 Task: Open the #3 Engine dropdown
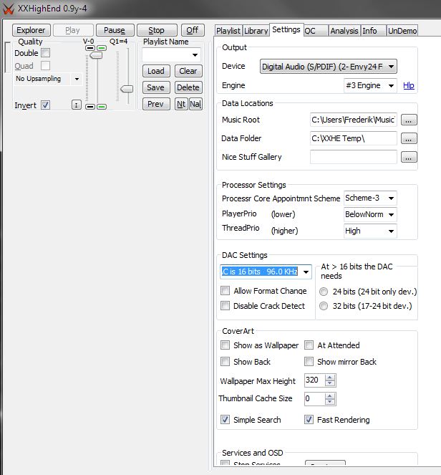(x=391, y=85)
